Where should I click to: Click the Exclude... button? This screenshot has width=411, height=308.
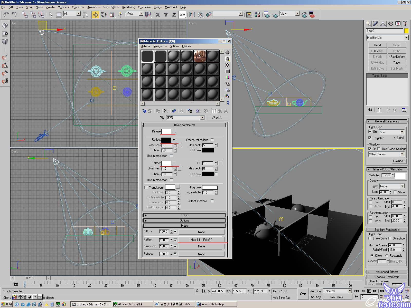pos(399,161)
